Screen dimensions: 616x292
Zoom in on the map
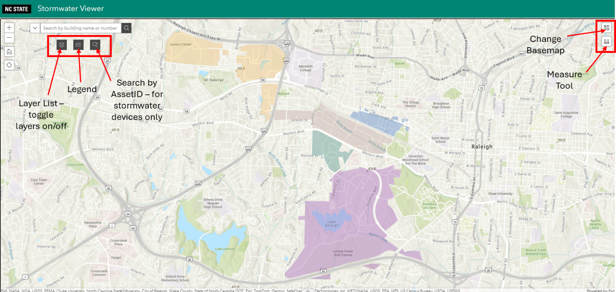pyautogui.click(x=10, y=28)
